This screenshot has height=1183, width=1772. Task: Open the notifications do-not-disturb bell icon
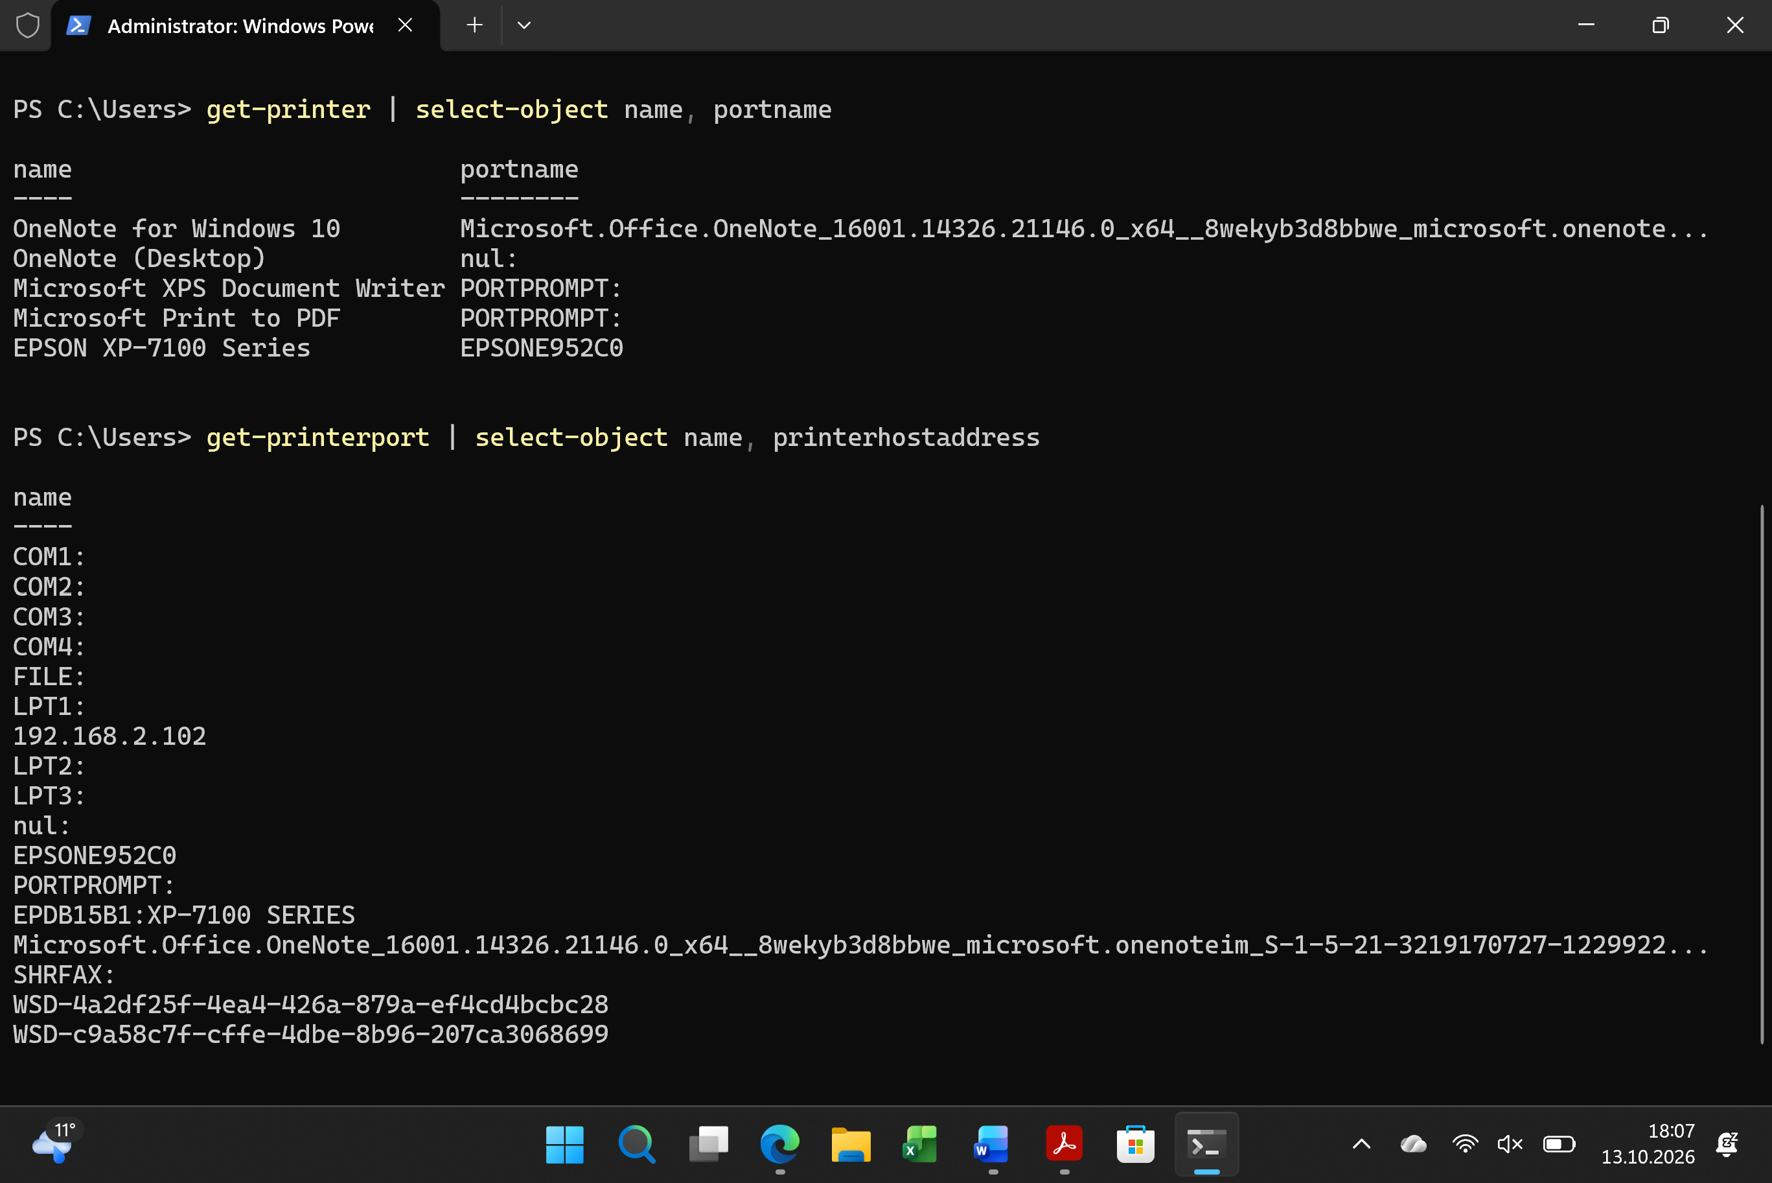(x=1727, y=1145)
